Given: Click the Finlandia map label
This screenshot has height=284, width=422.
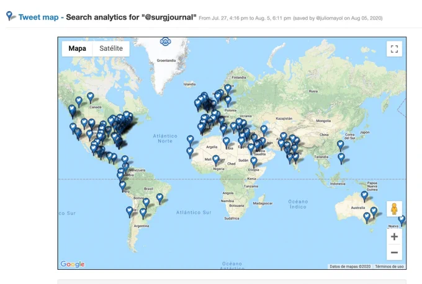Looking at the screenshot, I should [239, 78].
